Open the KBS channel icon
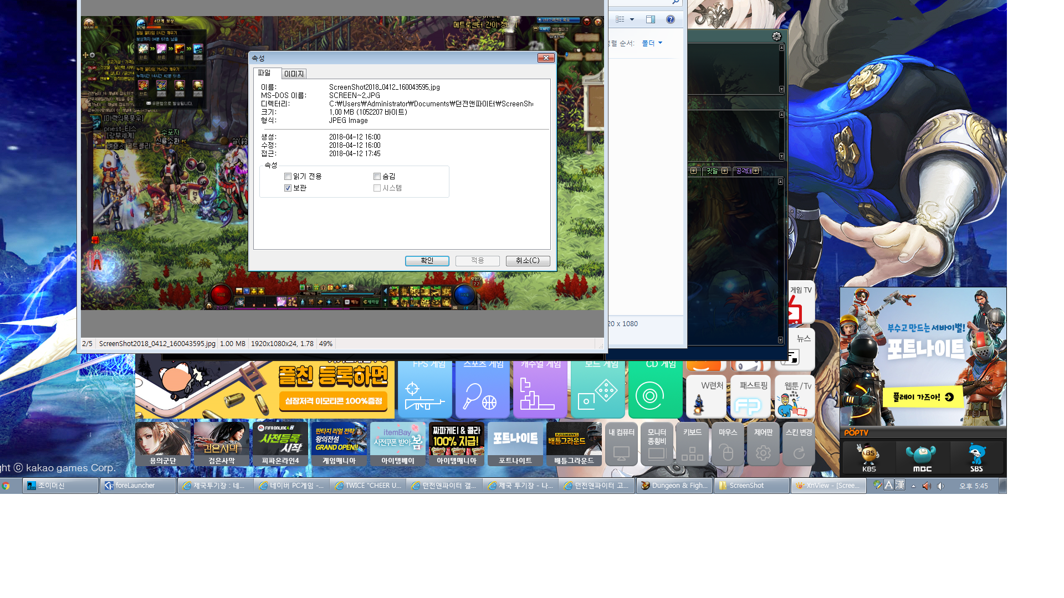1064x598 pixels. (x=868, y=457)
